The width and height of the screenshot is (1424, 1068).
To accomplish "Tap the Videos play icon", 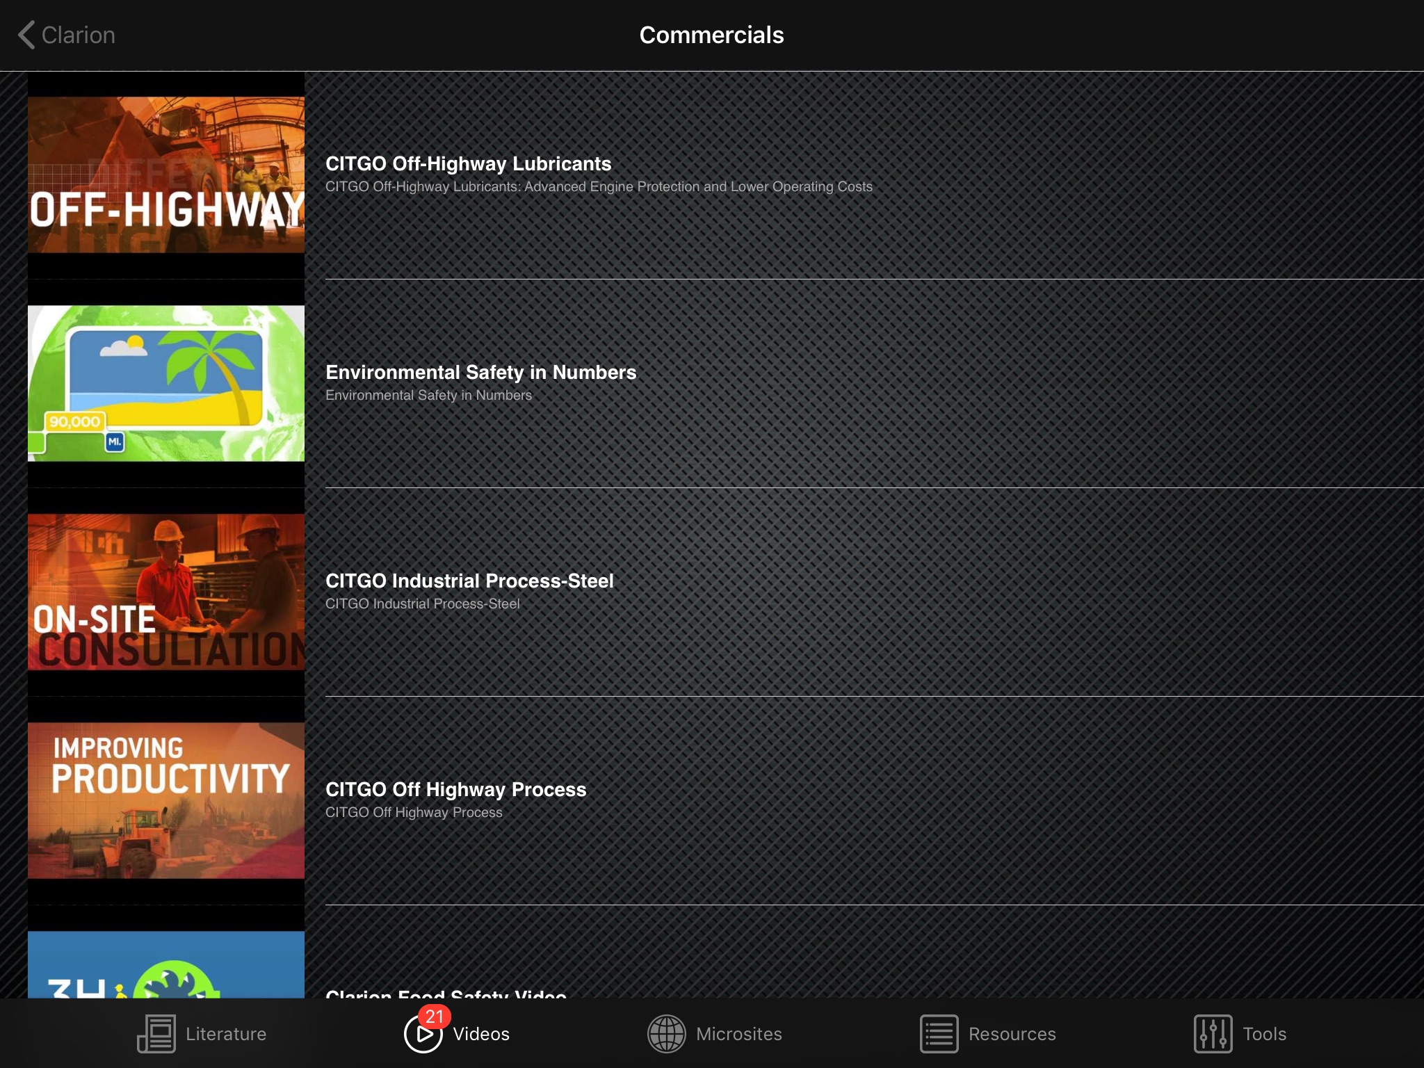I will pos(423,1035).
